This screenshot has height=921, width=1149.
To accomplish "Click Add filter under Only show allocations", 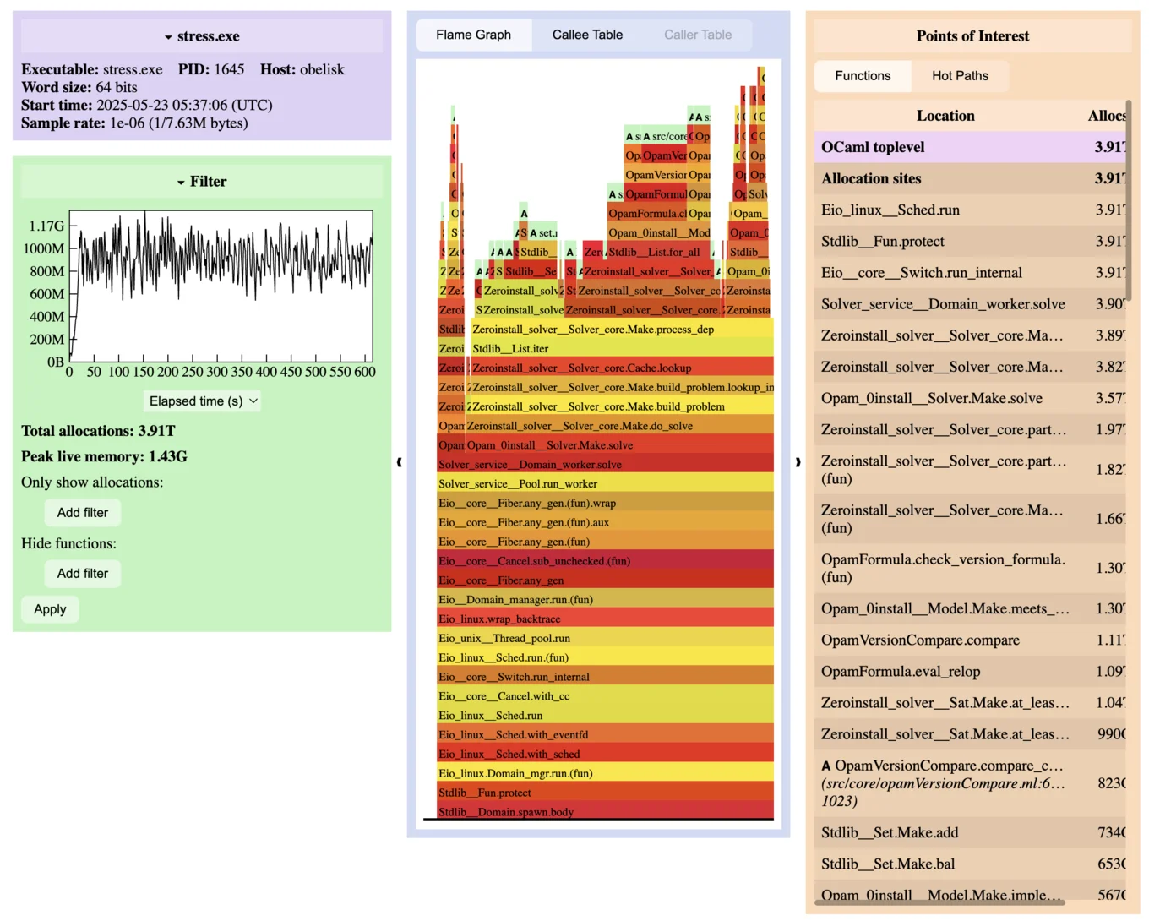I will coord(83,513).
